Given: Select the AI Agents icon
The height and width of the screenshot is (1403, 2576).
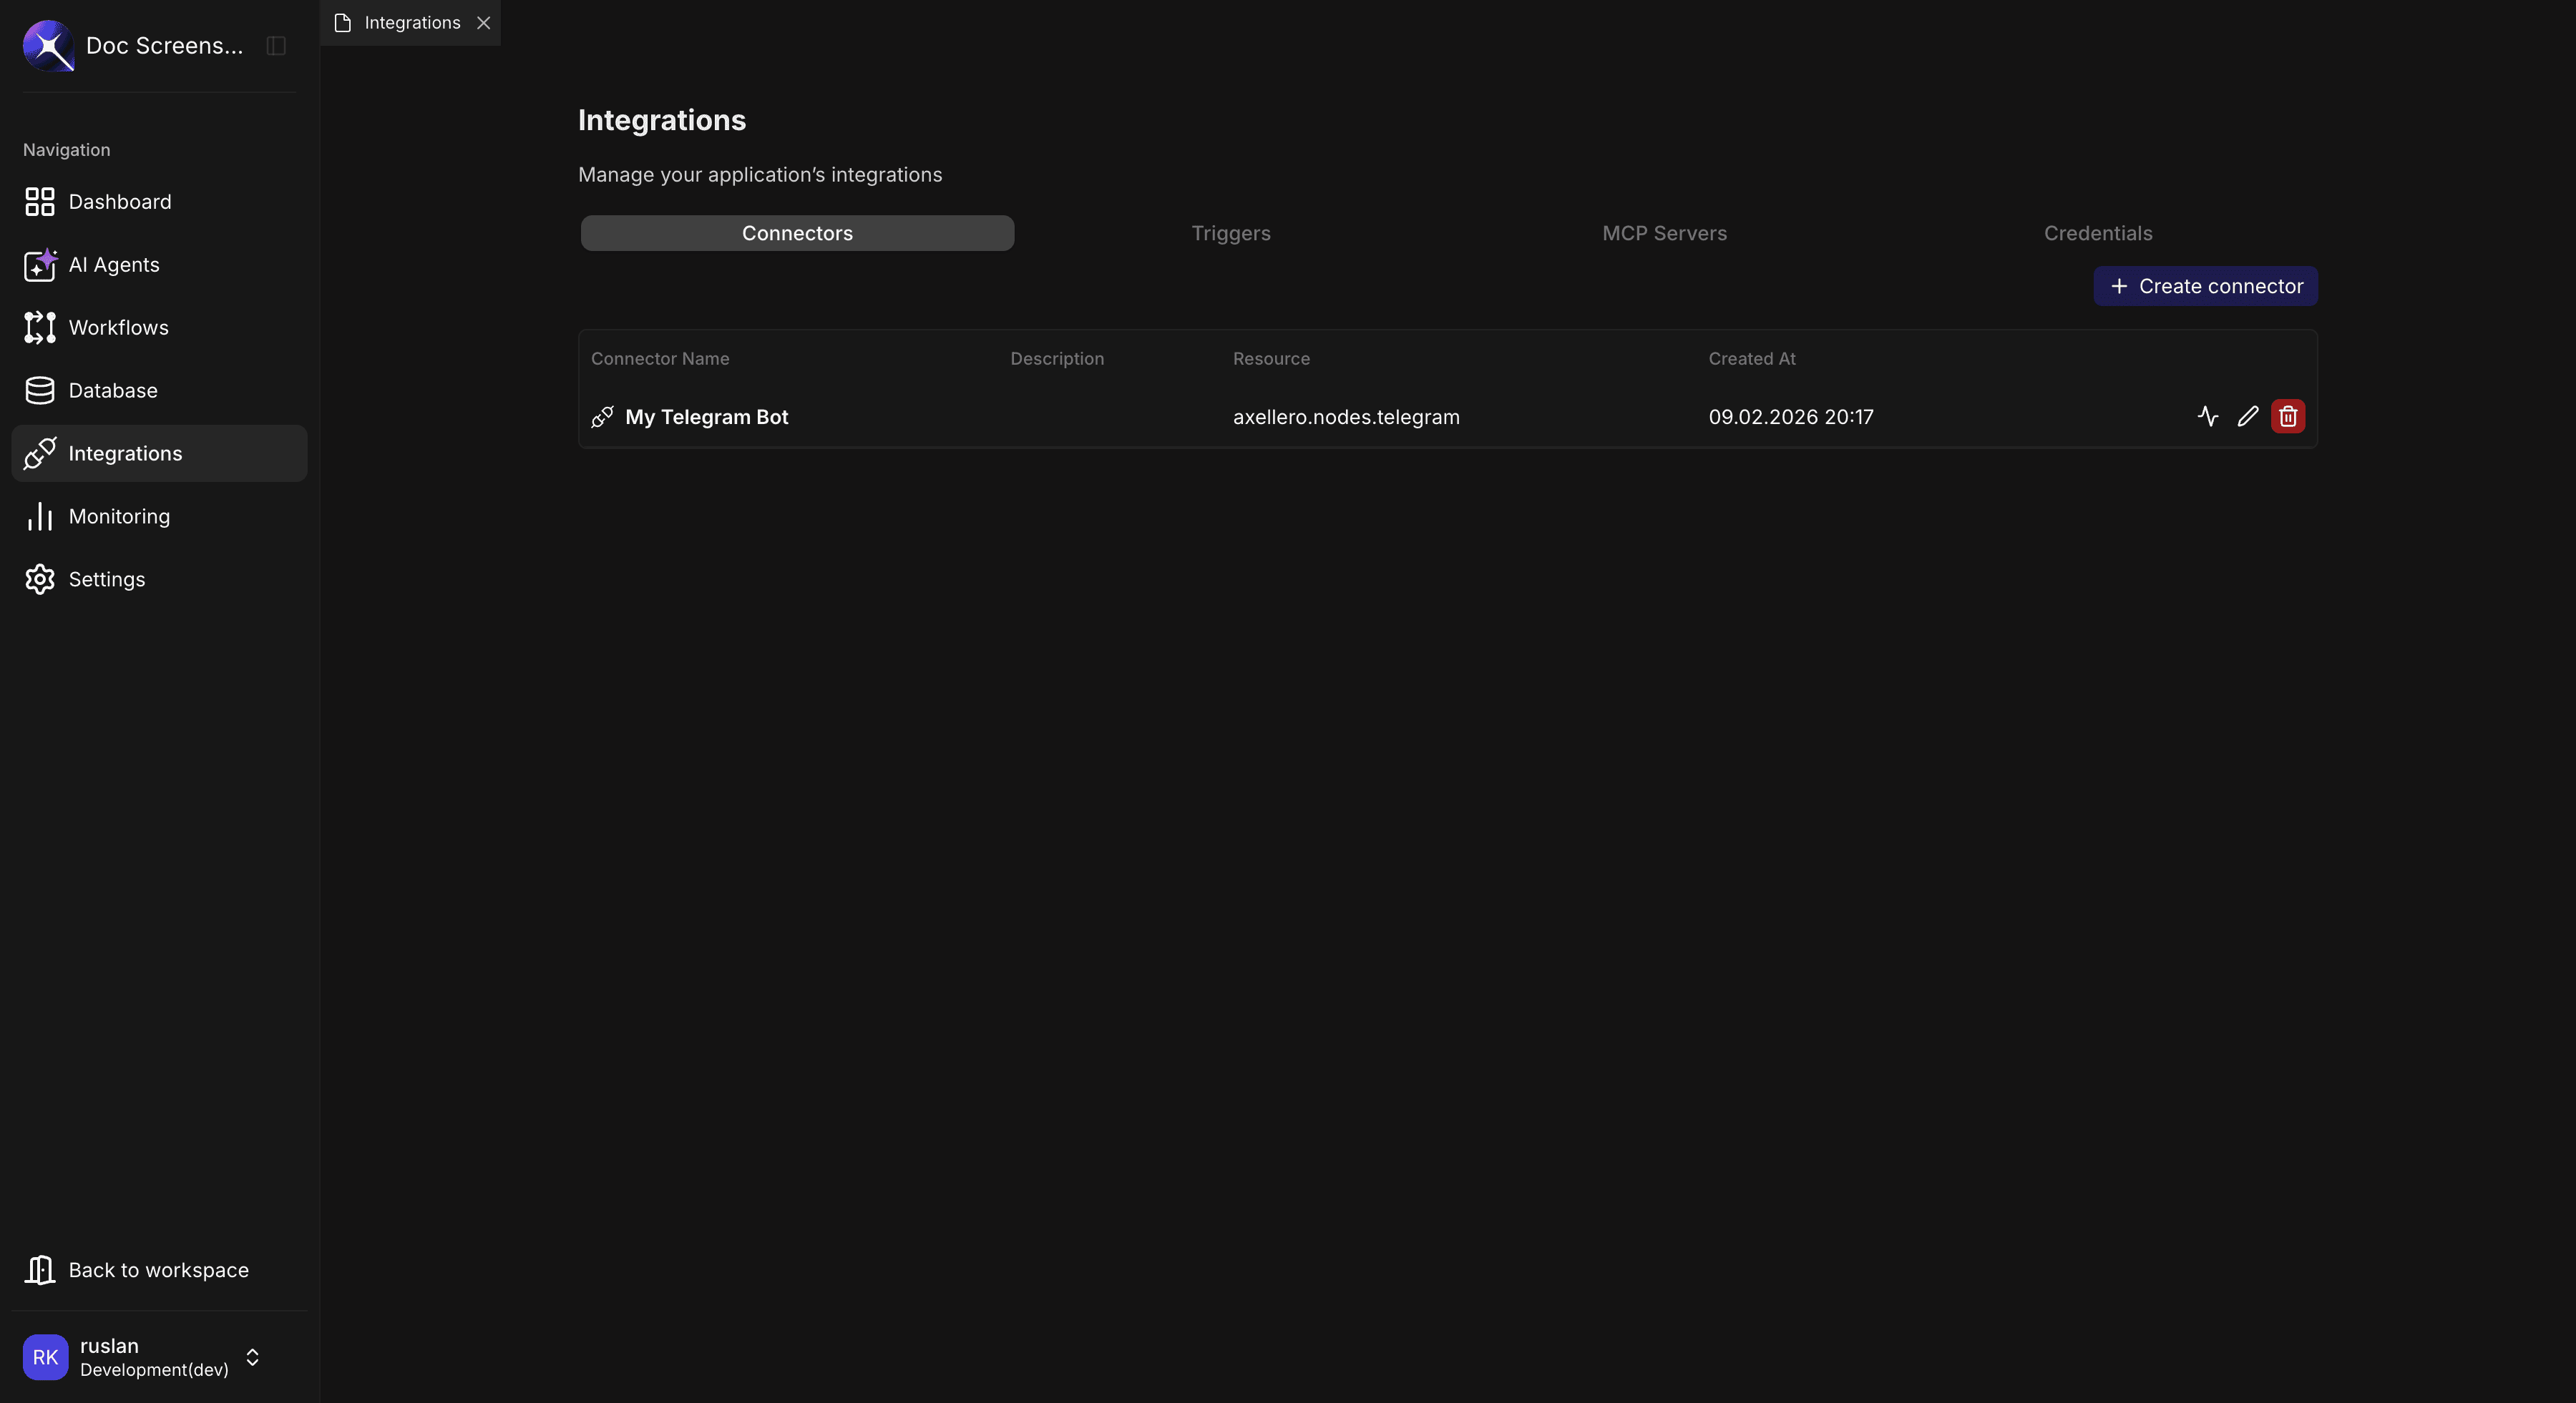Looking at the screenshot, I should (40, 265).
